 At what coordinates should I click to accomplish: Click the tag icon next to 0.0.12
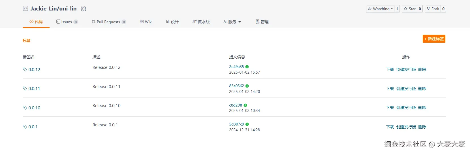pyautogui.click(x=25, y=70)
